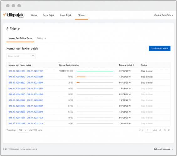The height and width of the screenshot is (156, 177).
Task: Click the green 10.000/10.000 progress bar
Action: 95,71
